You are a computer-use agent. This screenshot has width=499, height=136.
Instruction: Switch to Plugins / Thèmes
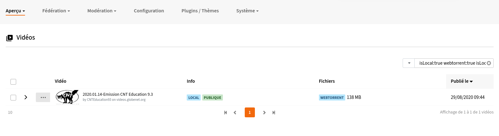click(200, 11)
